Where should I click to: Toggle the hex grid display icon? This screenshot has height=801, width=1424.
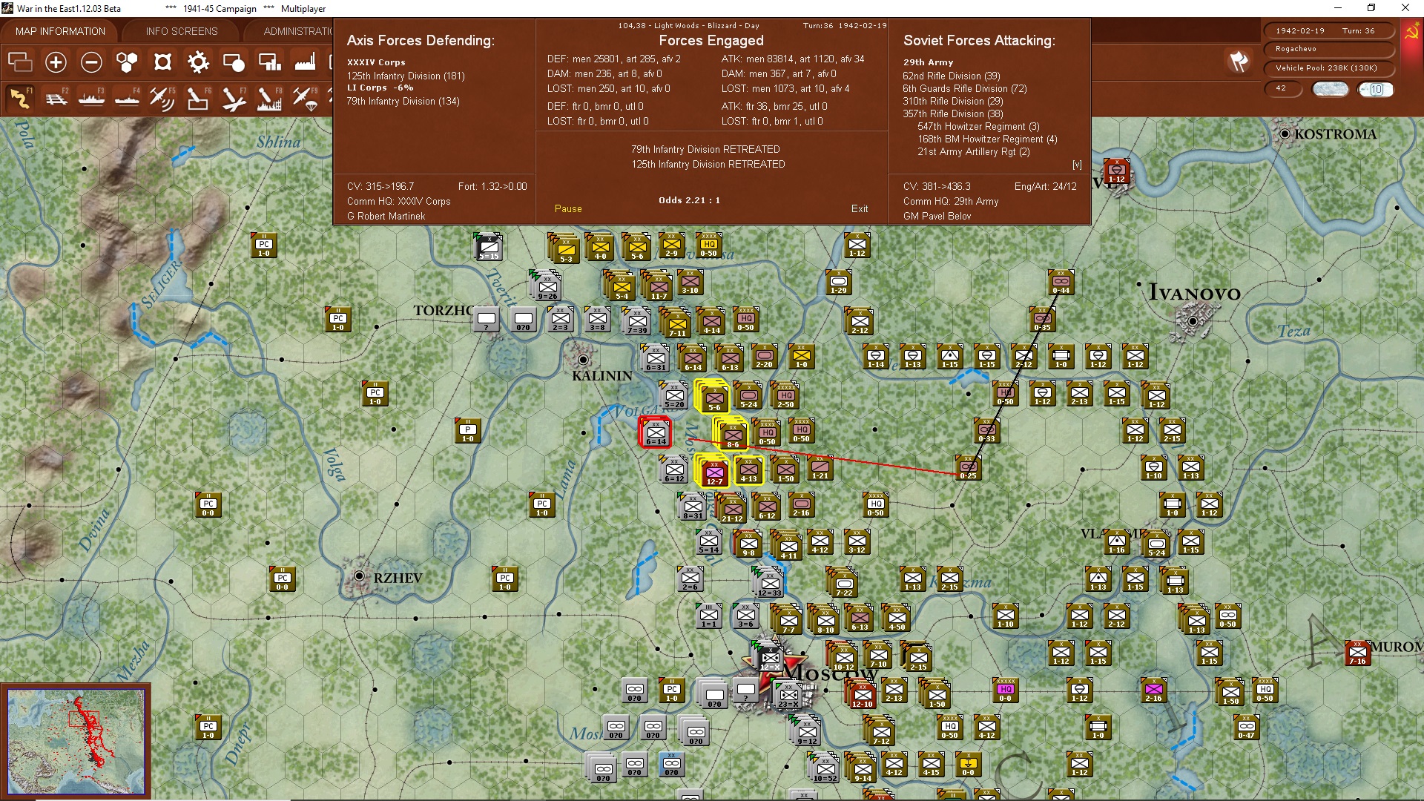127,62
